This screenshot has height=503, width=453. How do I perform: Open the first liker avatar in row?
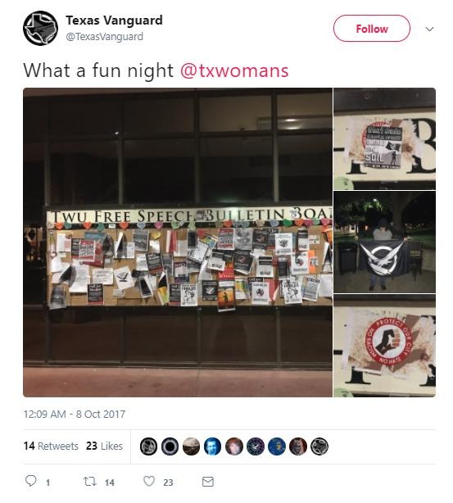(x=148, y=446)
